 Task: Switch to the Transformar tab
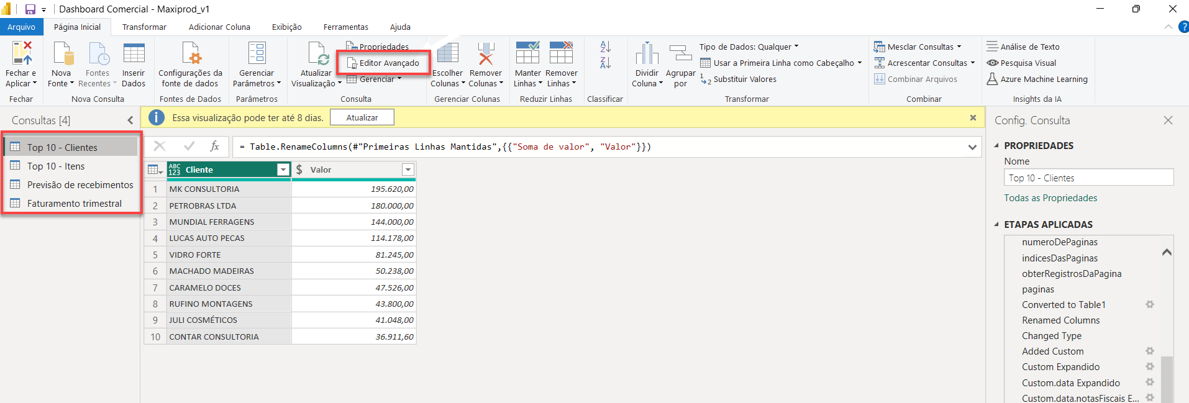(144, 27)
